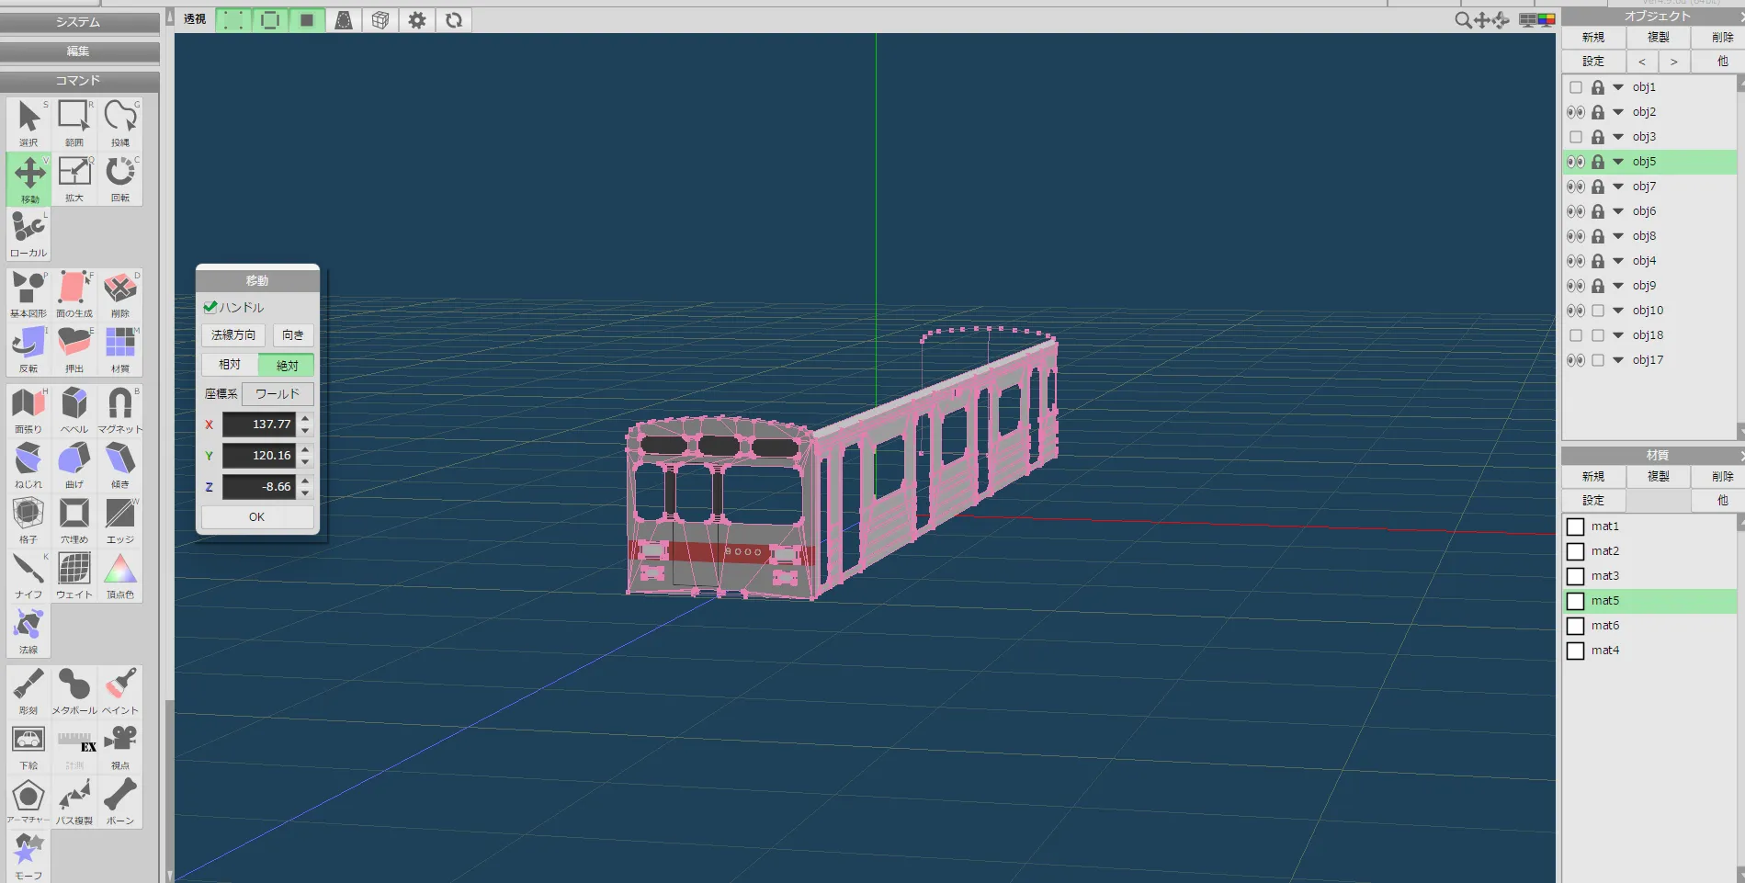The image size is (1745, 883).
Task: Click 新規 button in the object panel
Action: click(1593, 38)
